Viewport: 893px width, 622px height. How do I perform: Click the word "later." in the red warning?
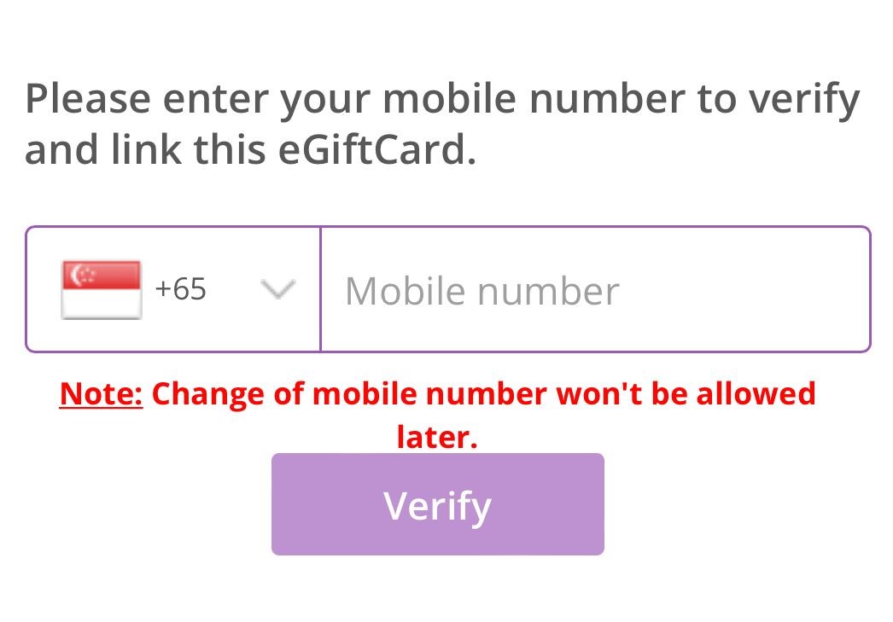pyautogui.click(x=437, y=437)
